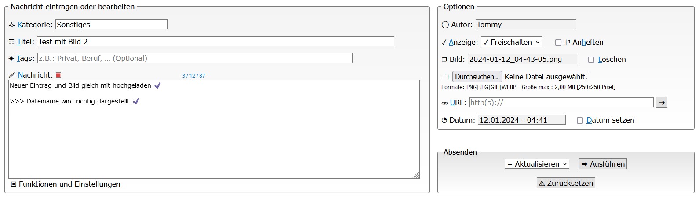
Task: Click the Zurücksetzen button
Action: pyautogui.click(x=566, y=183)
